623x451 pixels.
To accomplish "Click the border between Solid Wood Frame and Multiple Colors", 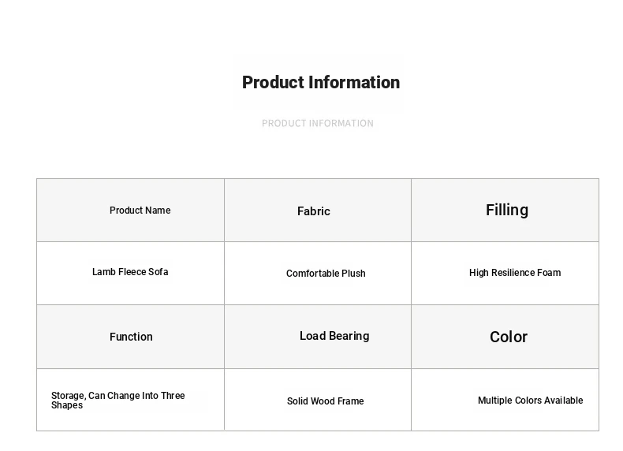I will pyautogui.click(x=411, y=400).
